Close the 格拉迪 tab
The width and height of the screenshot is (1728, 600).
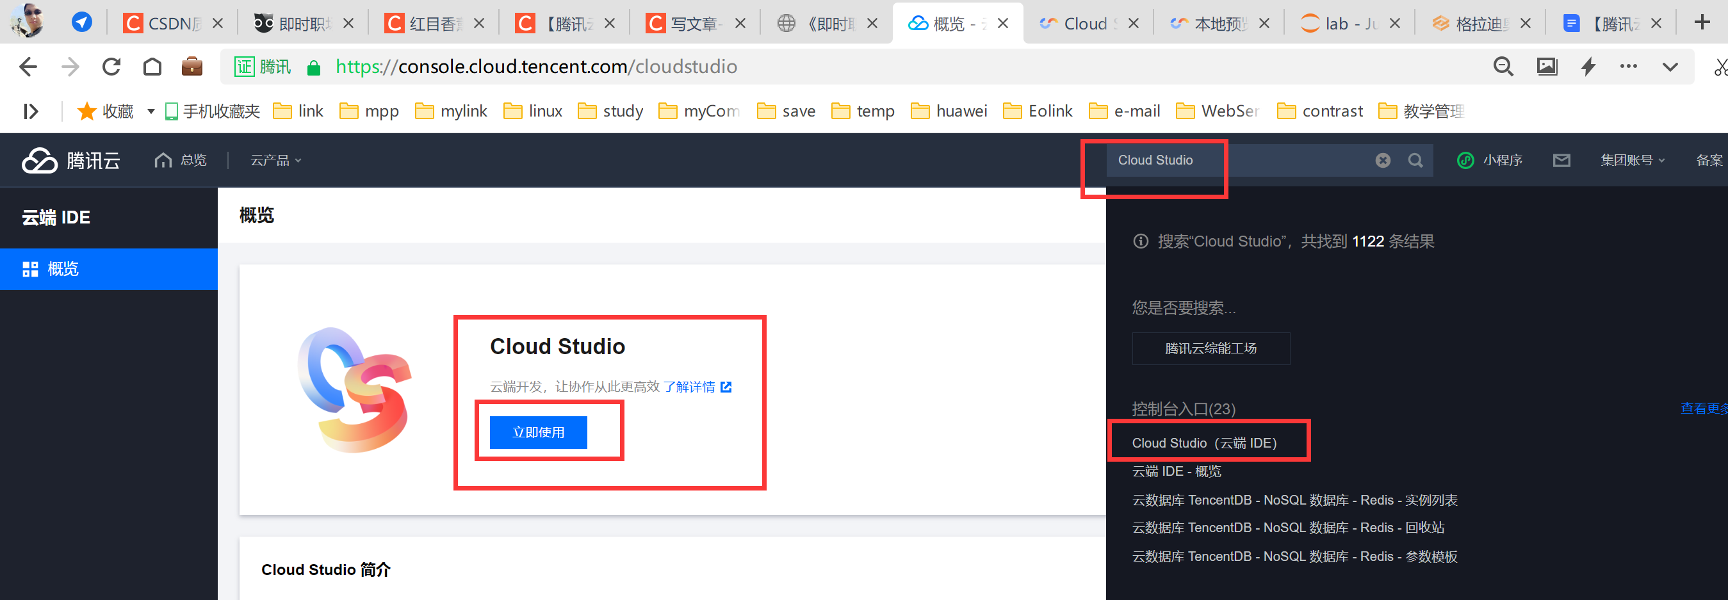(1526, 24)
